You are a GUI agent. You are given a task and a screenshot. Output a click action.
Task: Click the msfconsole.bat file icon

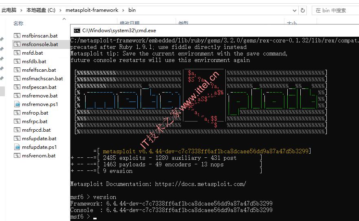coord(17,44)
